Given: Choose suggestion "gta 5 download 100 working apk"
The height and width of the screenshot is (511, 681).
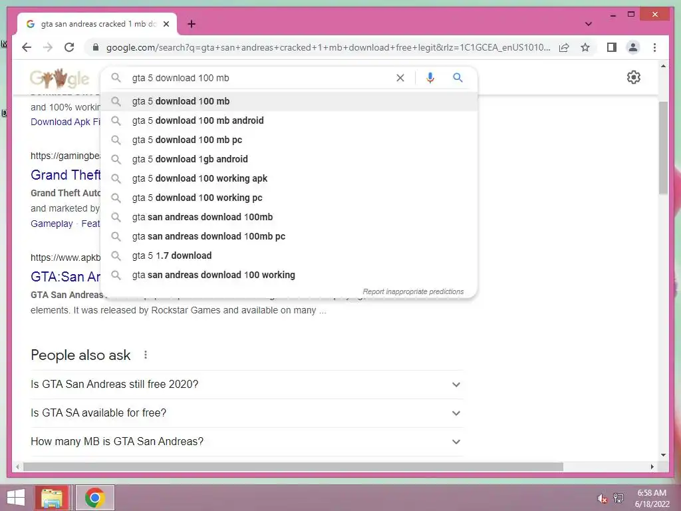Looking at the screenshot, I should [x=289, y=178].
